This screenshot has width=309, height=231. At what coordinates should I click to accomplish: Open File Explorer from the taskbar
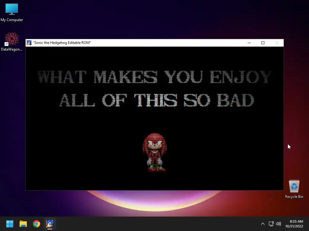coord(23,224)
